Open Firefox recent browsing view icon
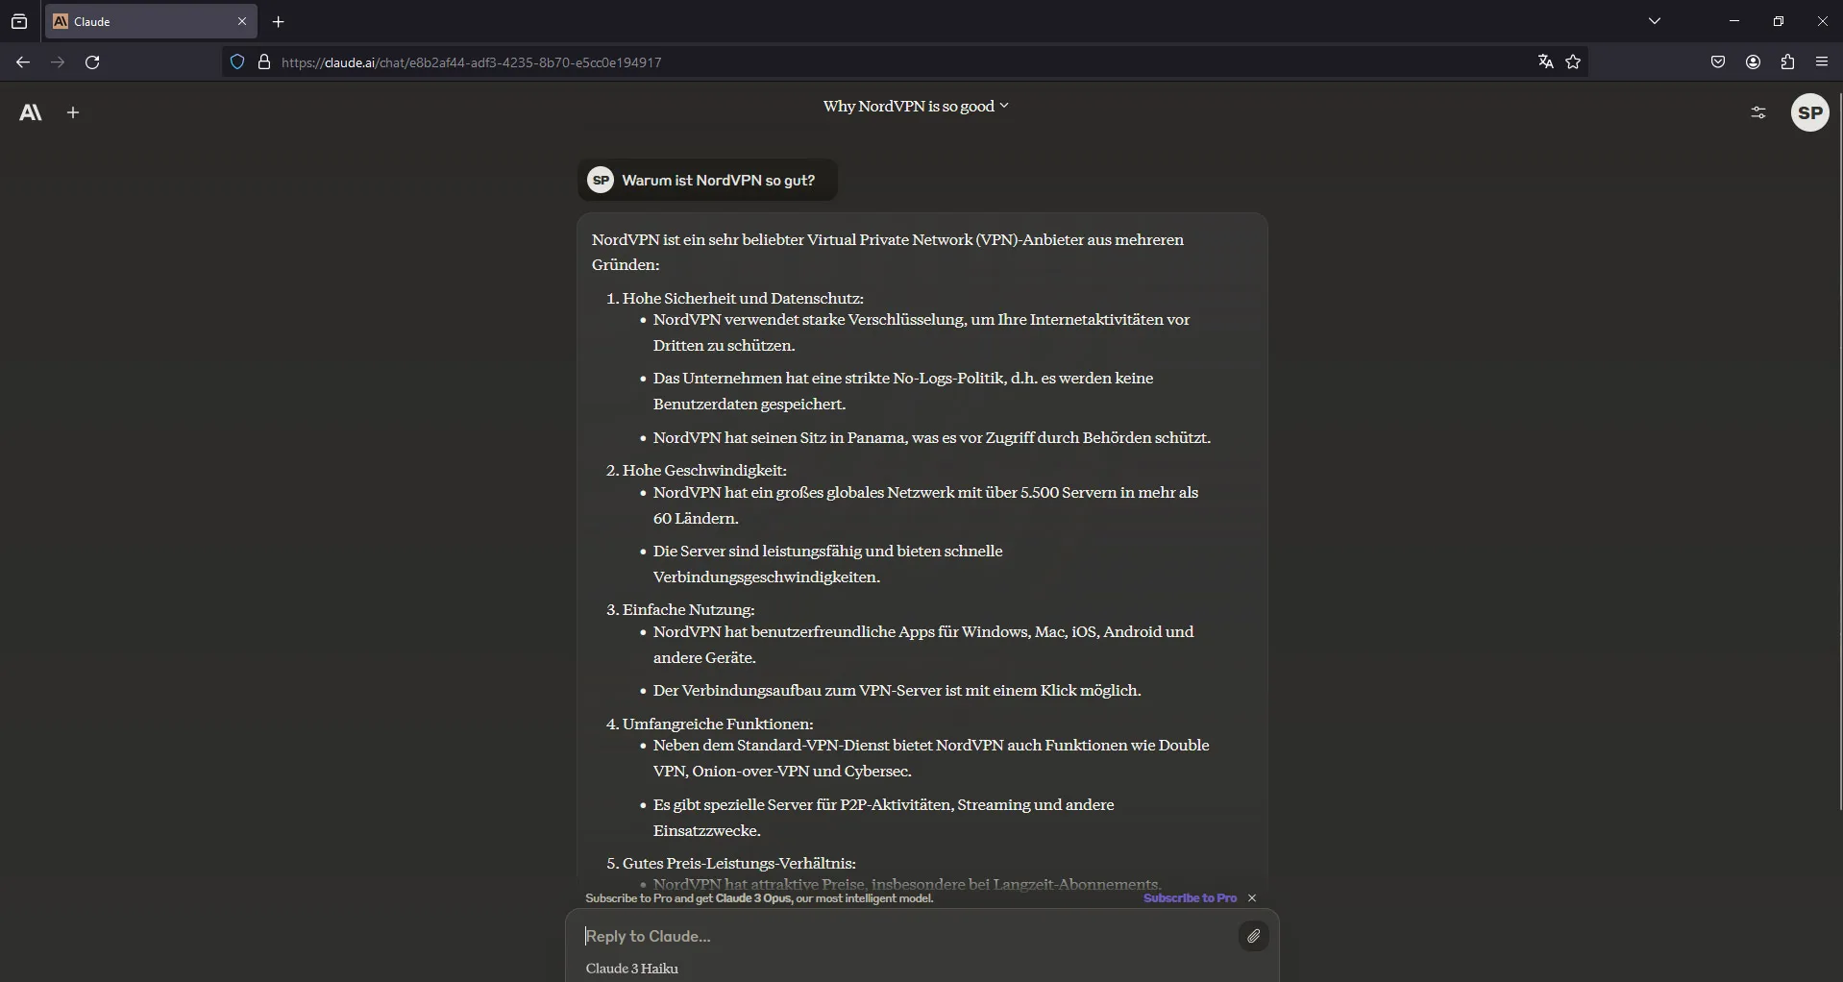1843x982 pixels. [x=19, y=21]
